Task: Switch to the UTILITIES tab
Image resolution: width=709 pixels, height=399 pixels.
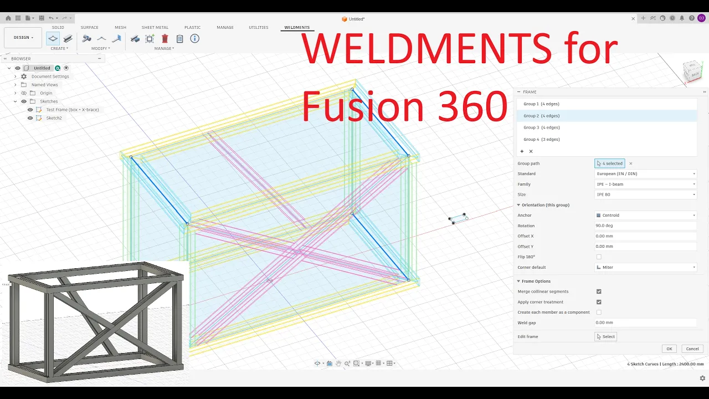Action: (x=258, y=27)
